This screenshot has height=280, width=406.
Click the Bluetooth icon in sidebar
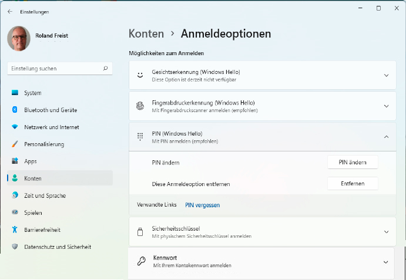click(15, 110)
